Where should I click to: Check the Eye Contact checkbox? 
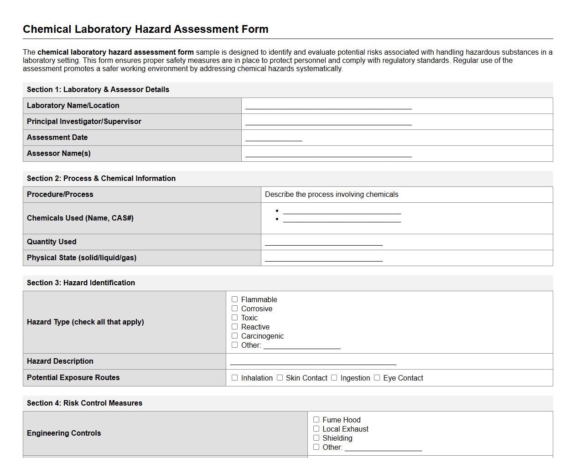point(377,377)
